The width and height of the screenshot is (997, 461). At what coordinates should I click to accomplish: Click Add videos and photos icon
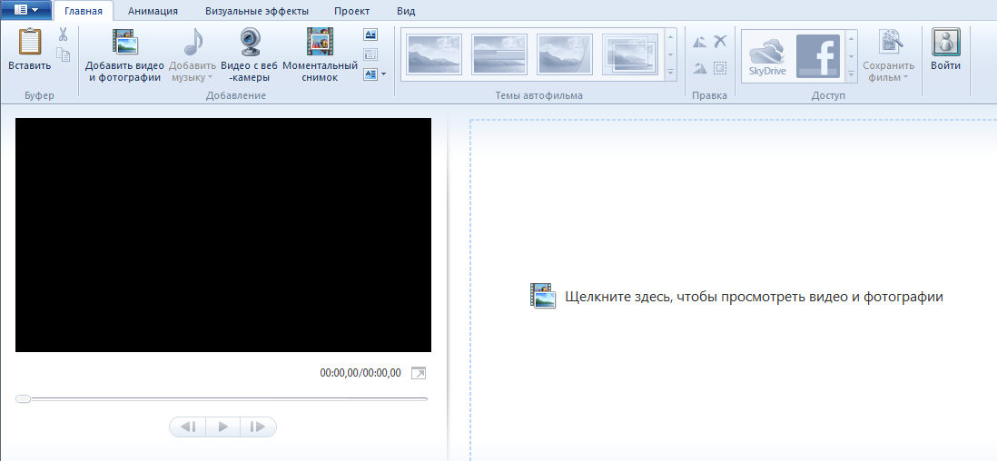[x=123, y=44]
